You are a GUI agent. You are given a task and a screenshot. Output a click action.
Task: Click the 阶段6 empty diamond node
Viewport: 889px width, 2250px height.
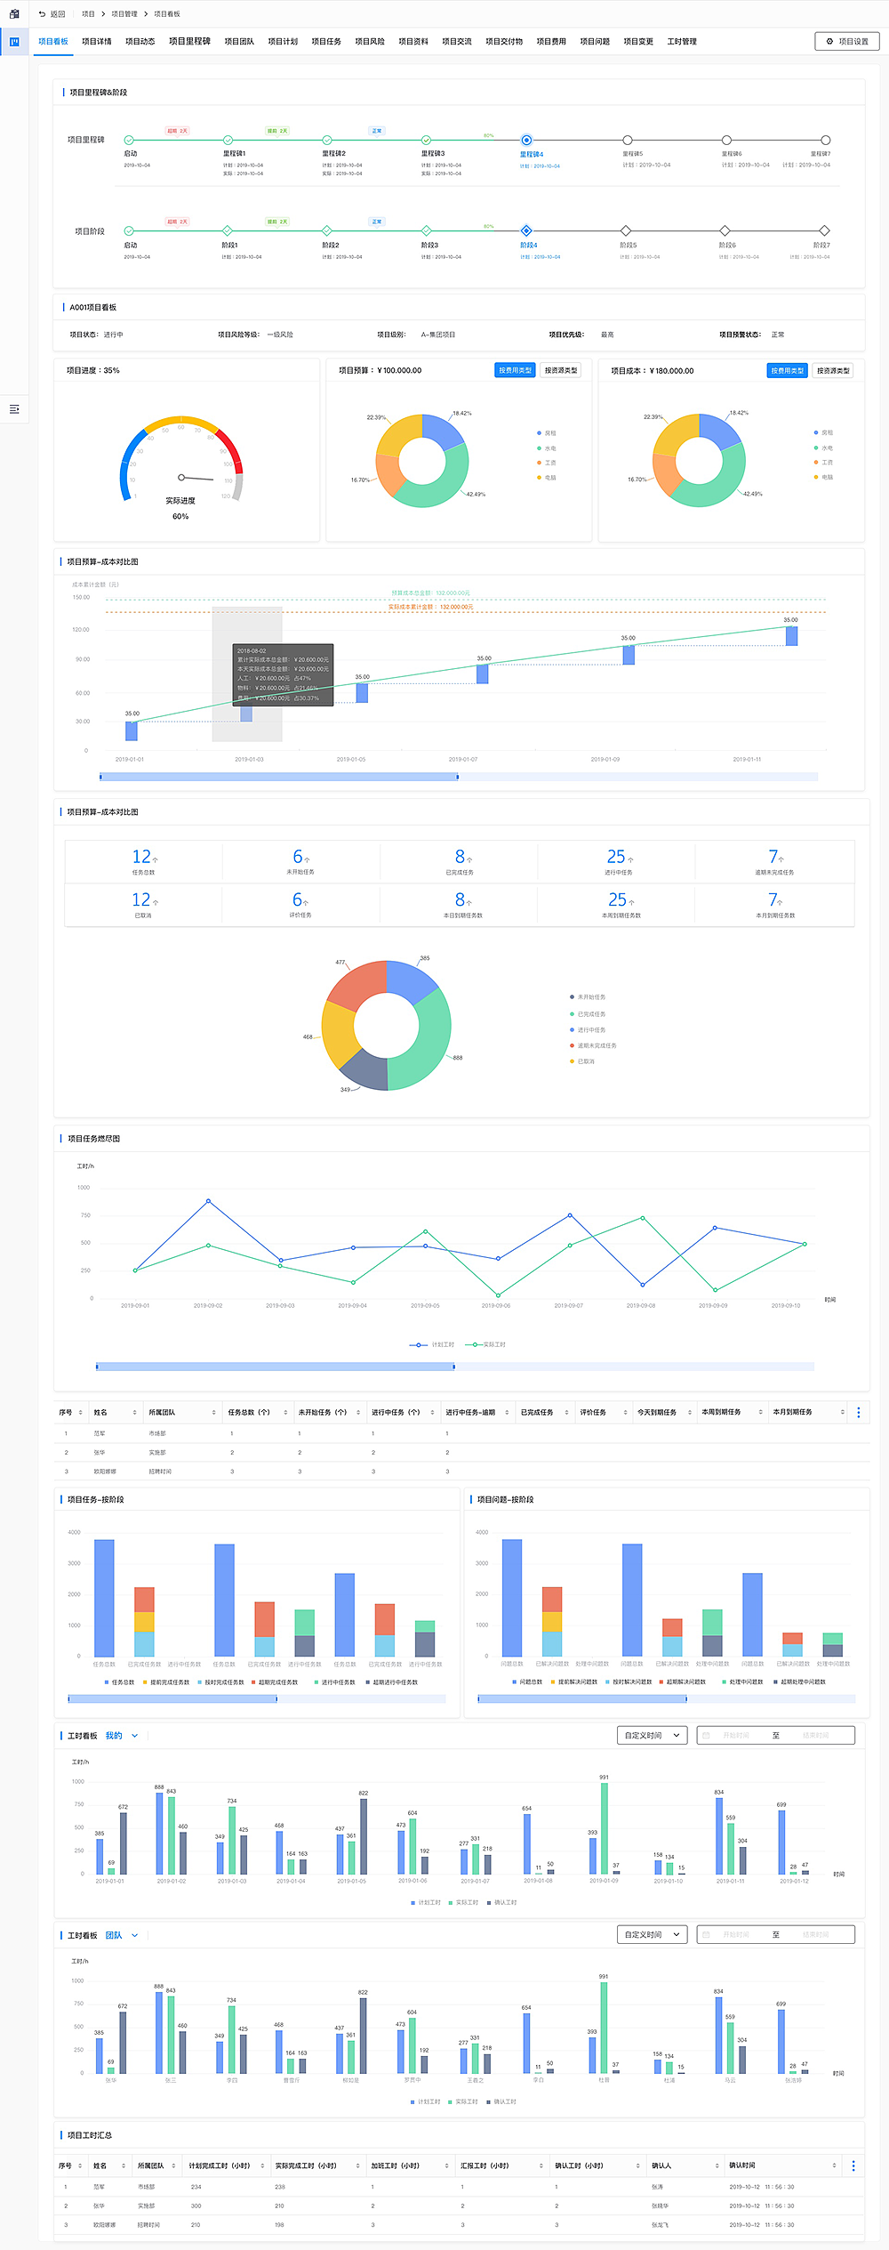click(725, 231)
